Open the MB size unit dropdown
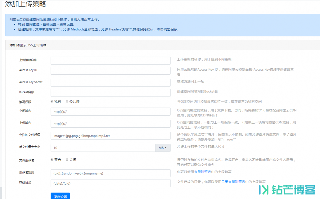 tap(163, 148)
